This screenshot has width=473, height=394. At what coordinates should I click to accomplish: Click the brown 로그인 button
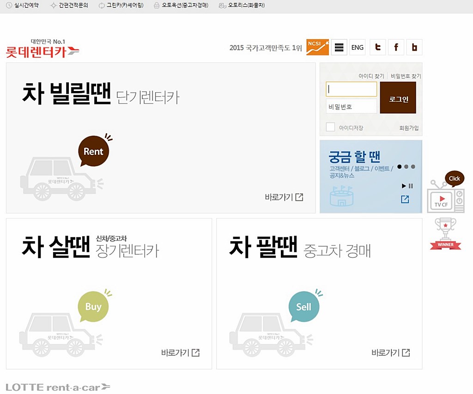(x=398, y=98)
